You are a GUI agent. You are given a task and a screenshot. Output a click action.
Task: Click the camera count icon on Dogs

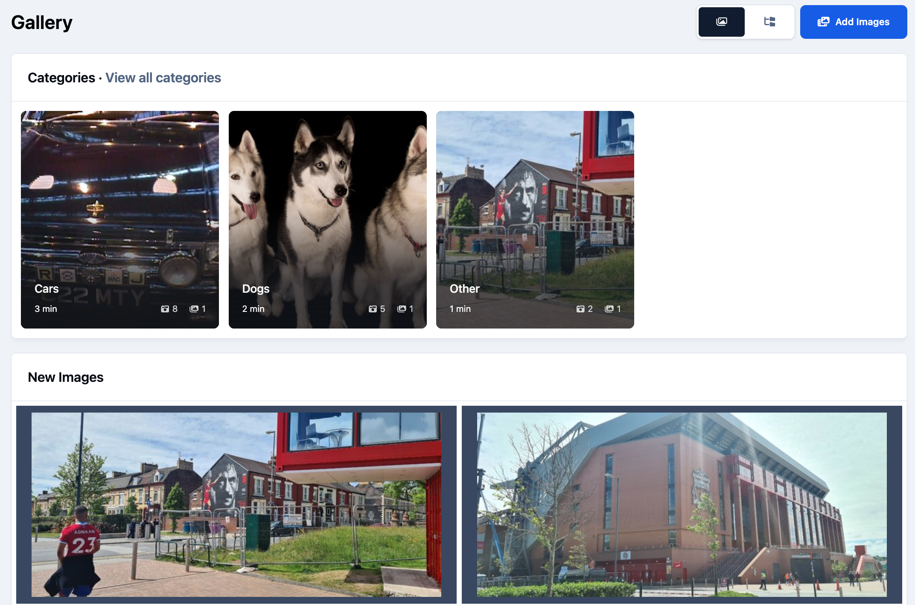tap(373, 309)
